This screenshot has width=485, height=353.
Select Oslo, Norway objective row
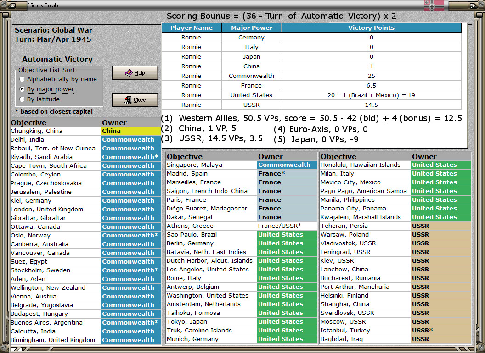(86, 235)
